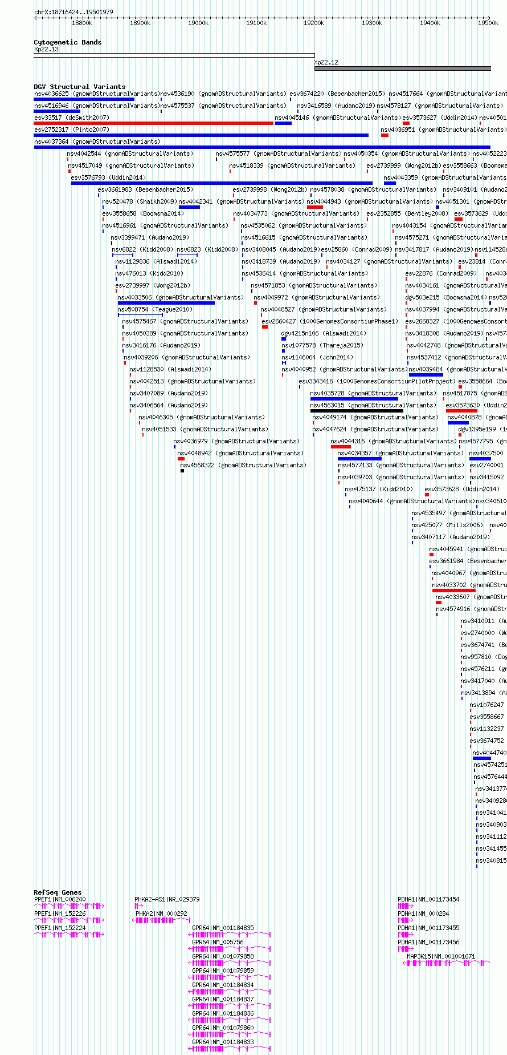Open variant nsv4048942 label
The width and height of the screenshot is (507, 1055).
pos(240,453)
